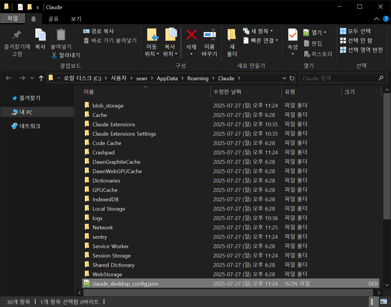Click the horizontal scrollbar right arrow
Screen dimensions: 391x307
click(379, 293)
